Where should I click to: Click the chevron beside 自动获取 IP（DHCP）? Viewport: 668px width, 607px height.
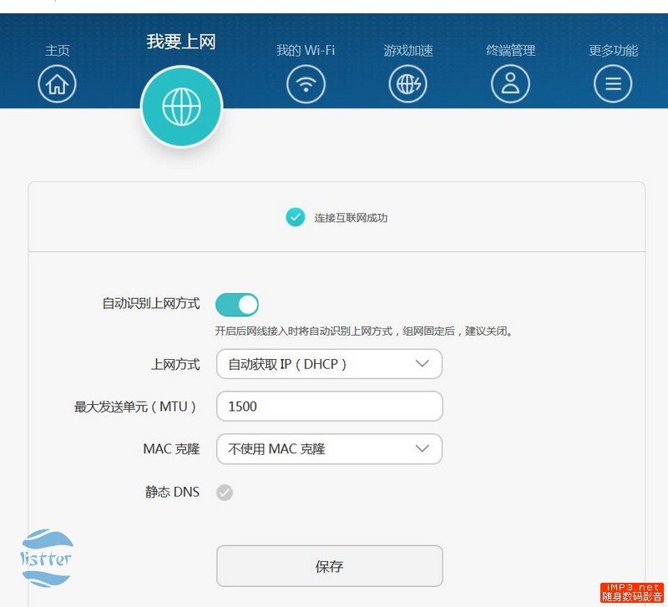point(423,364)
